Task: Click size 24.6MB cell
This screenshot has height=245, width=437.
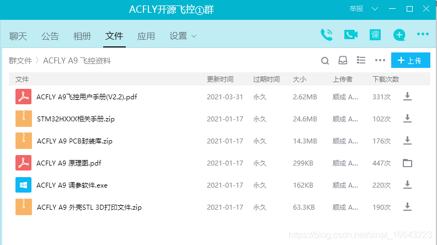Action: 305,119
